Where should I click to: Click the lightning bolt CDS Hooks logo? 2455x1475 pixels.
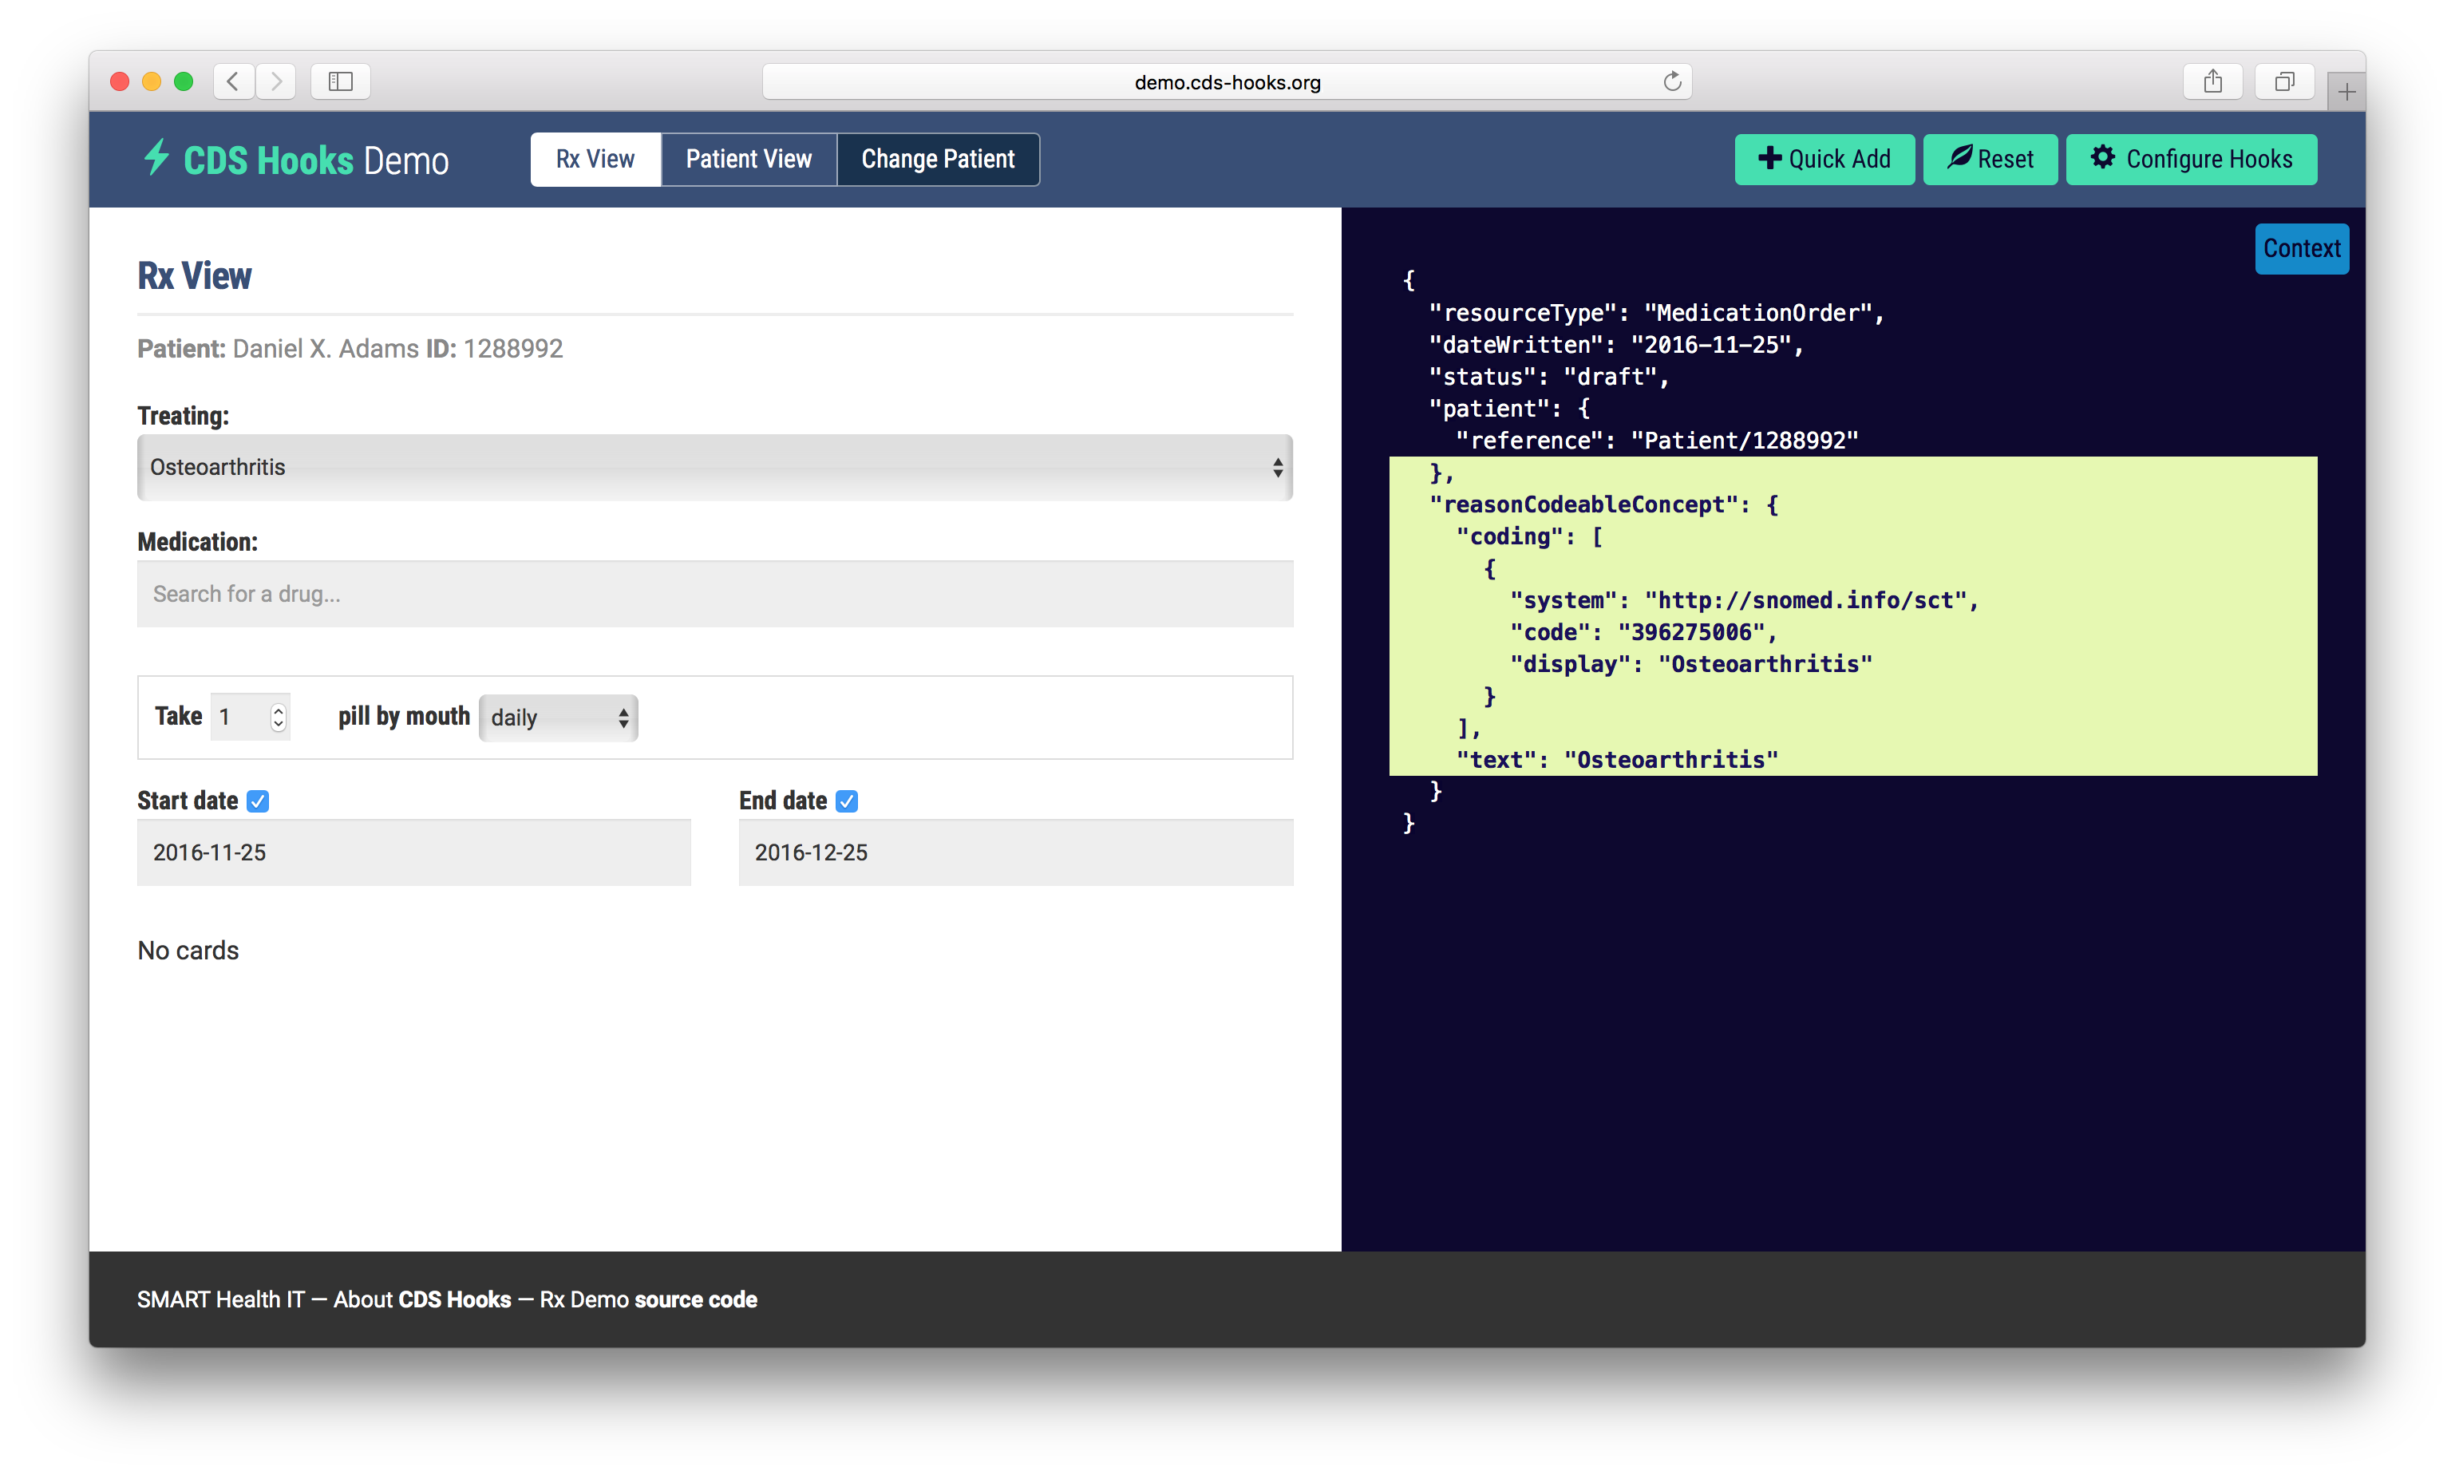[x=156, y=158]
